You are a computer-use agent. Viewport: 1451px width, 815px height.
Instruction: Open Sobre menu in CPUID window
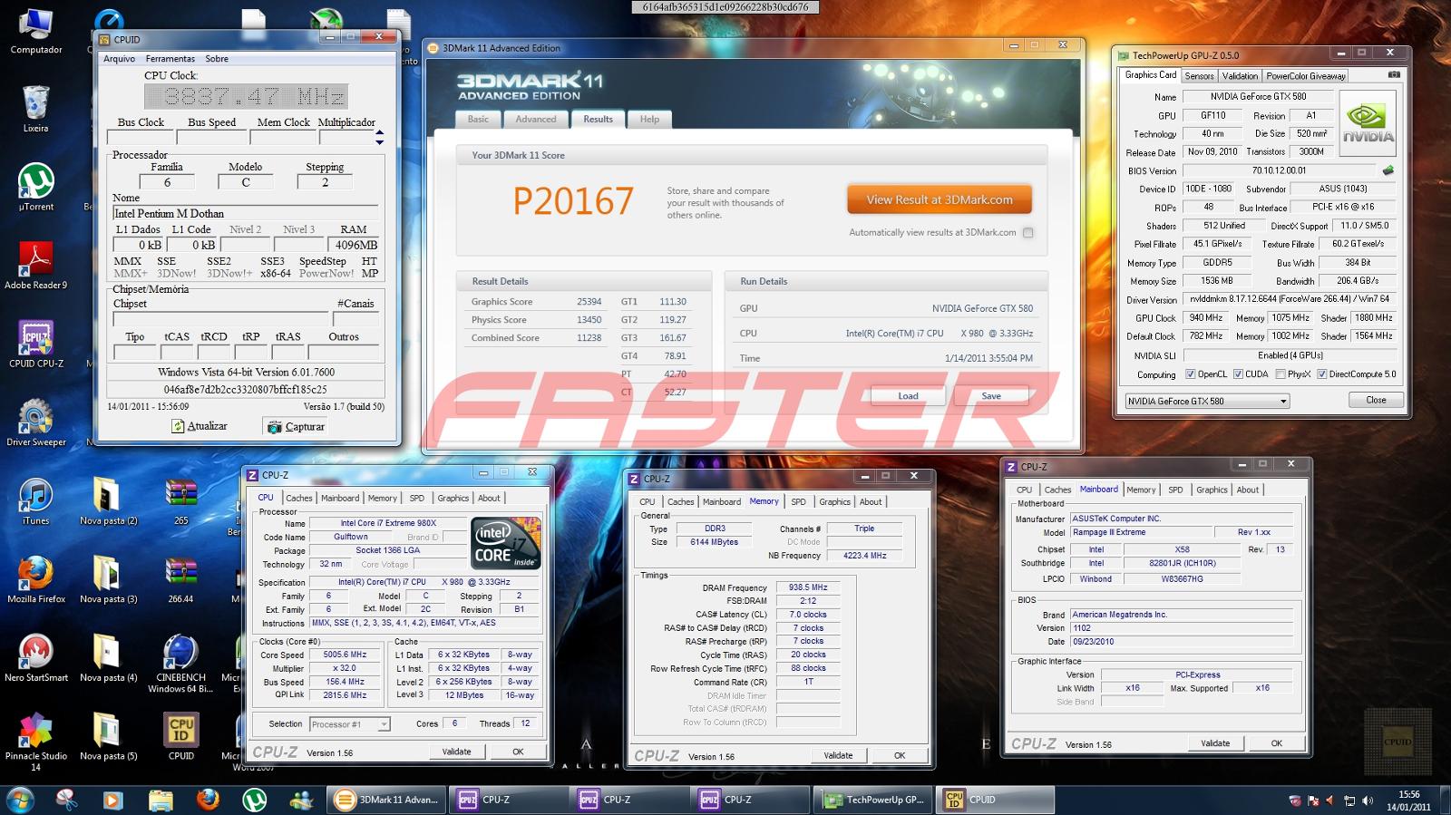(217, 59)
